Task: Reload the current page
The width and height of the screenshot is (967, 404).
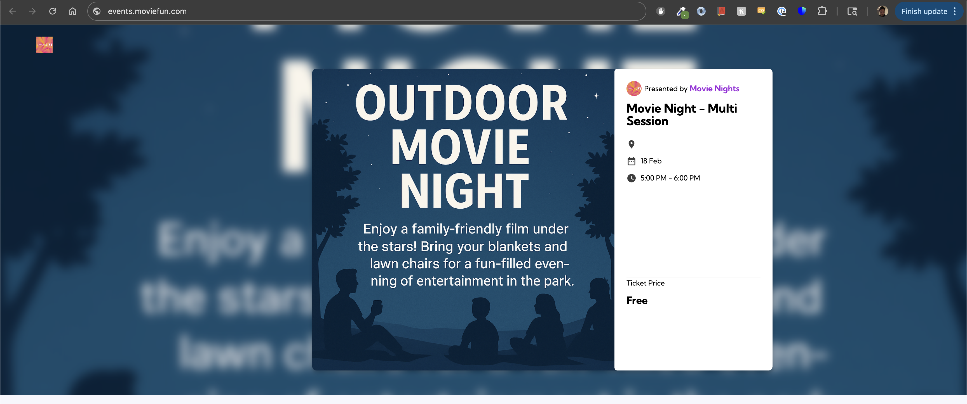Action: point(53,11)
